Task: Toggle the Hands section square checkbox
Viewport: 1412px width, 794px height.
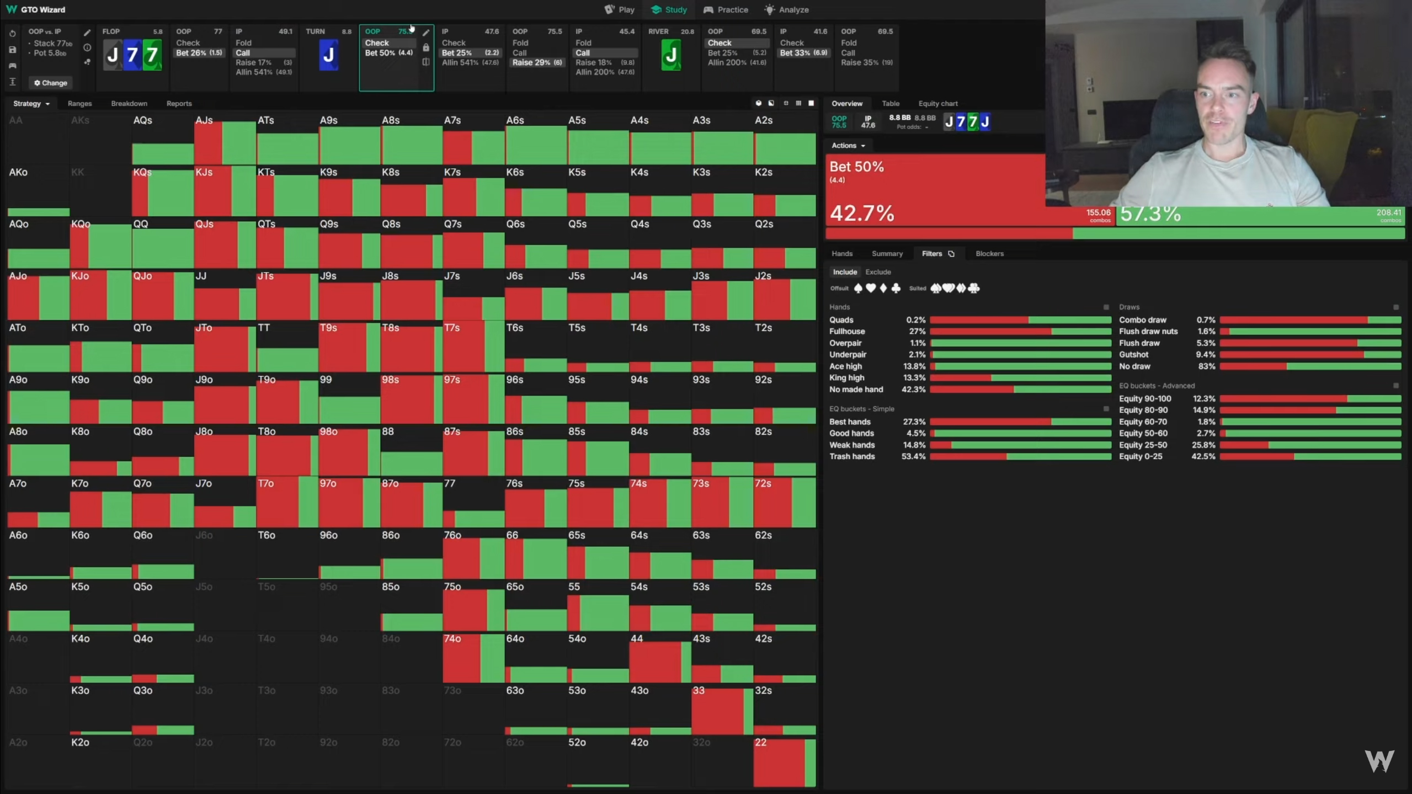Action: 1106,307
